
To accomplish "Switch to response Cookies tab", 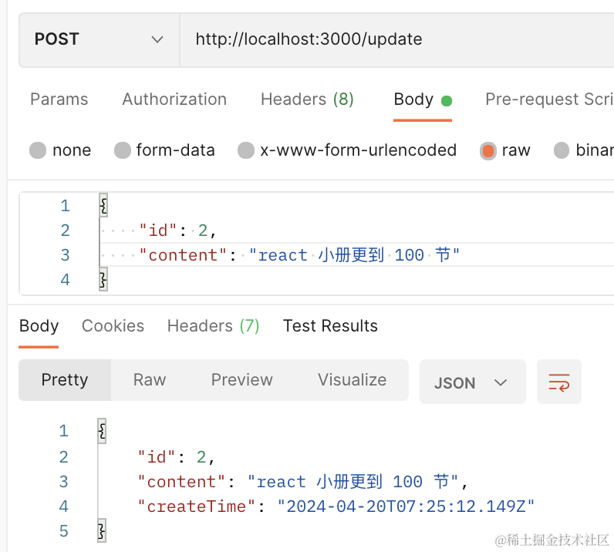I will (113, 326).
